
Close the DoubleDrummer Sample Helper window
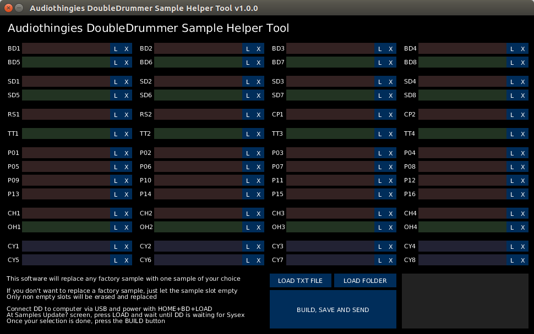pos(8,8)
